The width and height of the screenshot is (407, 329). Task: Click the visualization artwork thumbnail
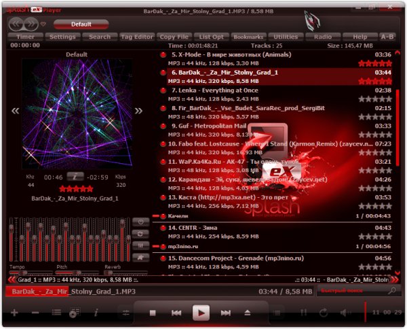click(77, 114)
